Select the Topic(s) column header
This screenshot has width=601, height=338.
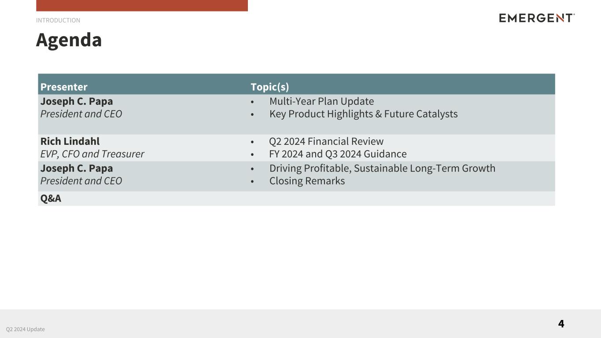269,87
